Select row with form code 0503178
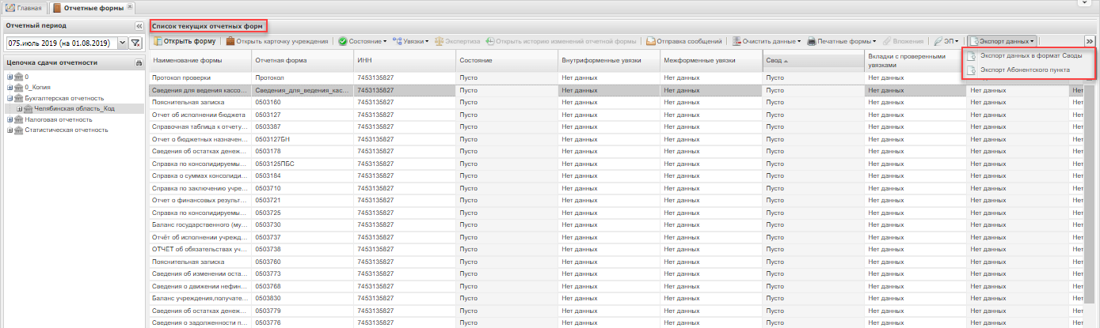1100x328 pixels. pos(617,151)
